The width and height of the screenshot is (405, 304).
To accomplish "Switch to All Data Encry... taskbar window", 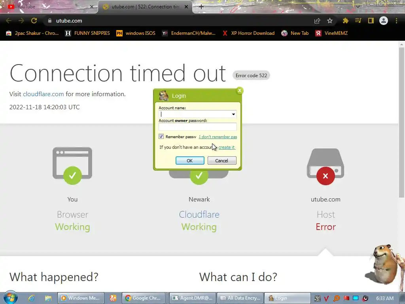I will 240,298.
